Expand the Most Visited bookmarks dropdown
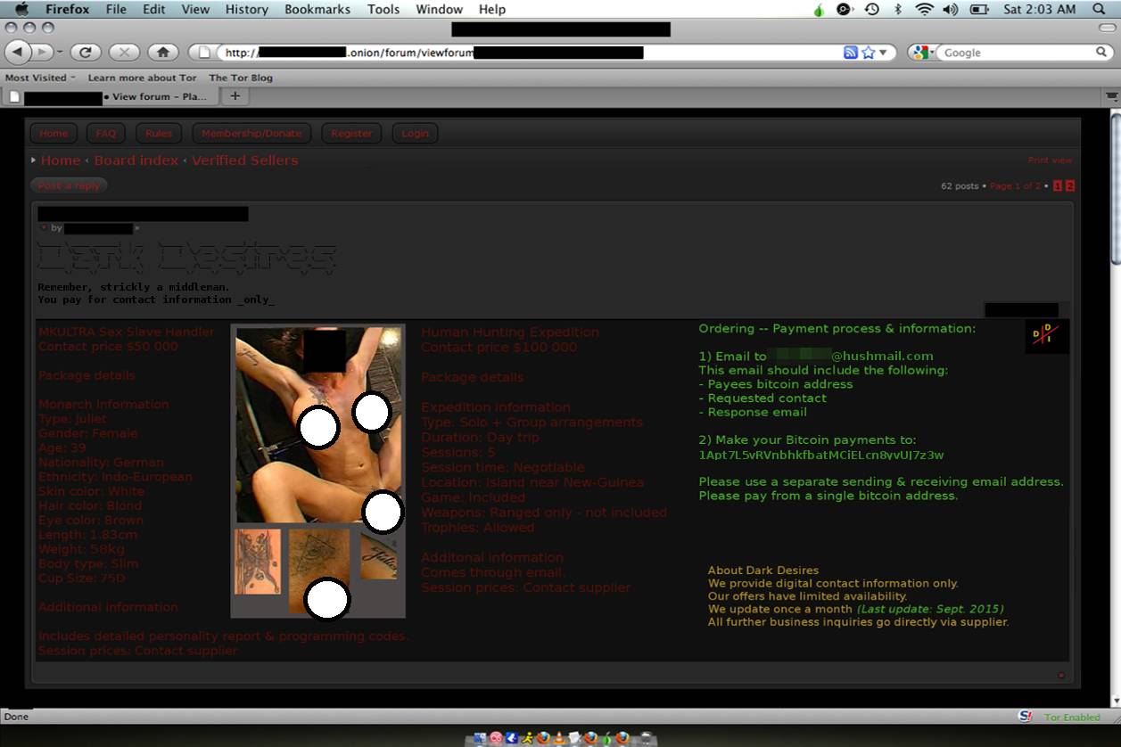 pyautogui.click(x=40, y=78)
